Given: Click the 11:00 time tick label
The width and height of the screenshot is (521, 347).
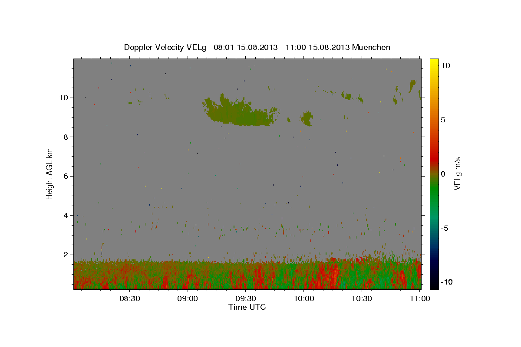Looking at the screenshot, I should click(420, 298).
